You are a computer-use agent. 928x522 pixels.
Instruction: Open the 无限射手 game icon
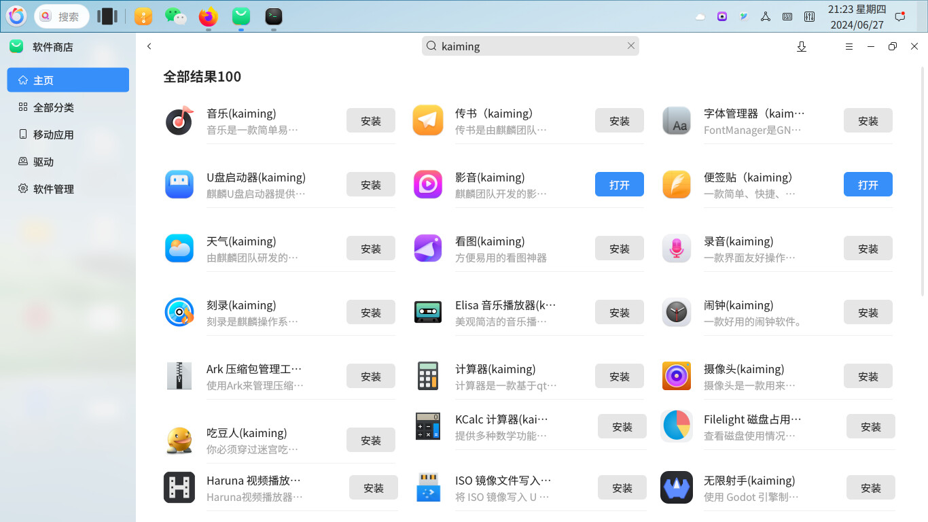(x=677, y=488)
